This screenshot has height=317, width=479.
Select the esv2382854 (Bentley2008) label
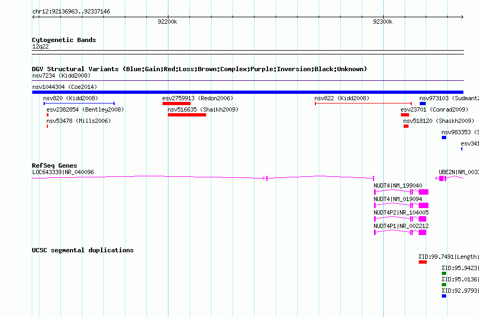85,109
